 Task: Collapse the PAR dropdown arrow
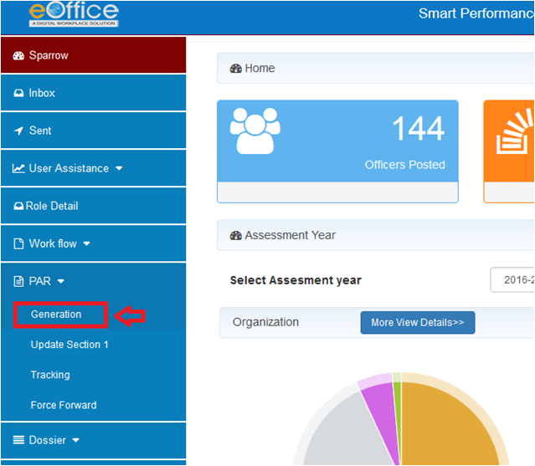61,281
